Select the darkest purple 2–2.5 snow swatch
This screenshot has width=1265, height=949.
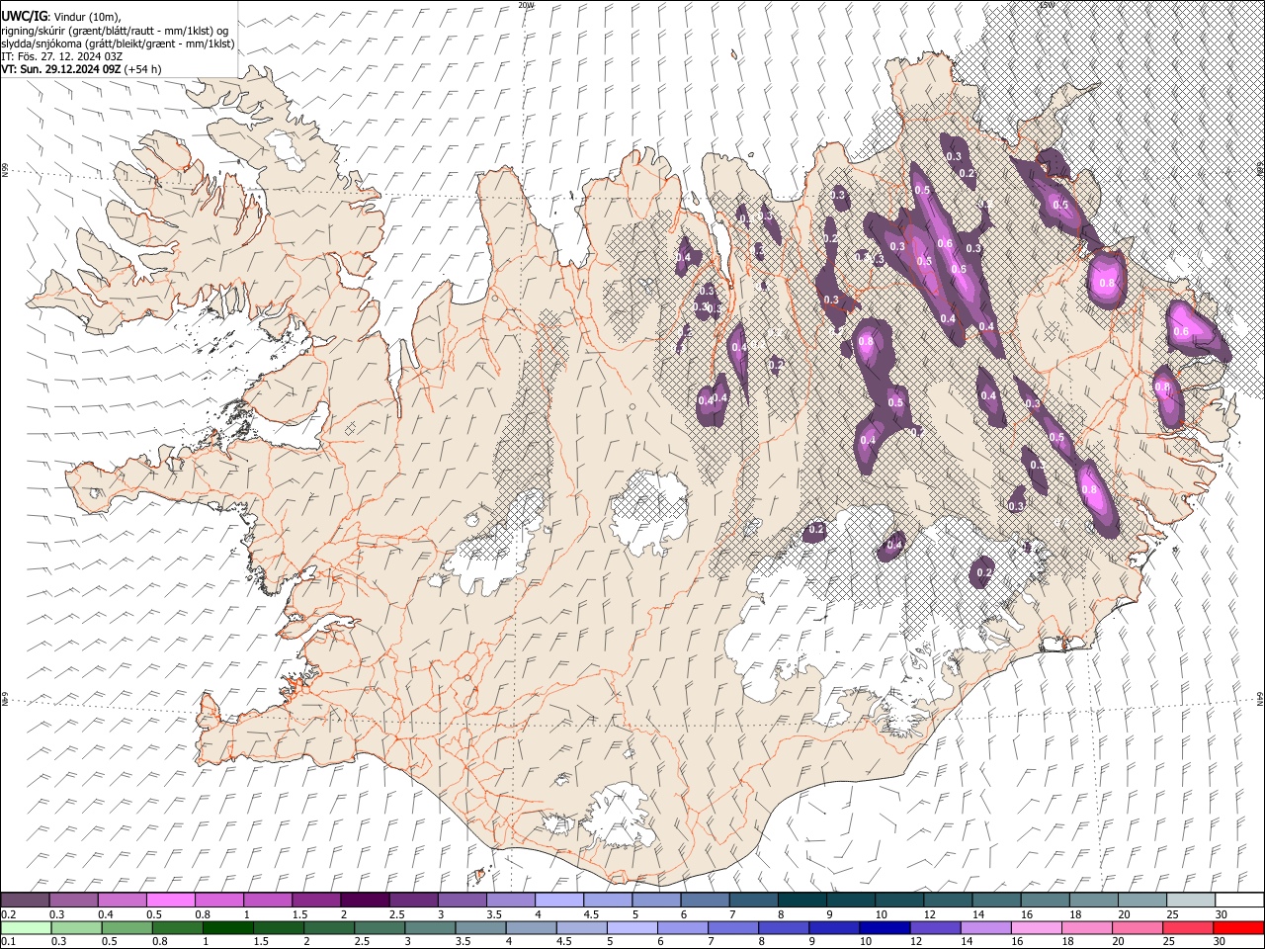365,900
